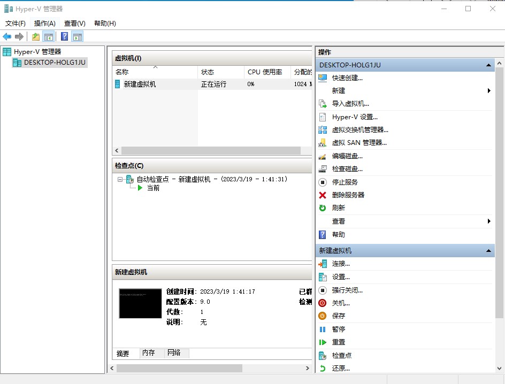Image resolution: width=505 pixels, height=384 pixels.
Task: Click the red X 删除服务器 icon
Action: click(x=323, y=195)
